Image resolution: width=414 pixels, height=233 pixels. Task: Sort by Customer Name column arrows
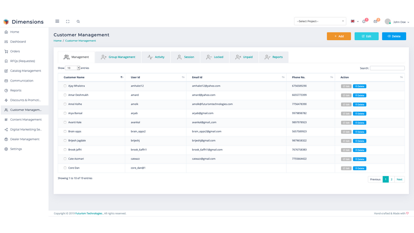[x=122, y=77]
